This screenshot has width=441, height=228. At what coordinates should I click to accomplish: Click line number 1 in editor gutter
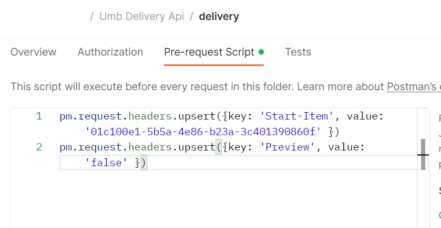pyautogui.click(x=39, y=116)
